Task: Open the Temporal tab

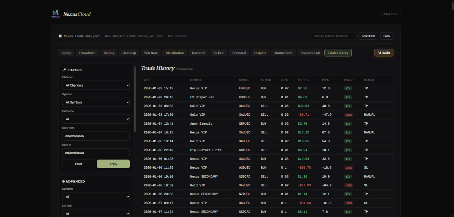Action: (x=239, y=53)
